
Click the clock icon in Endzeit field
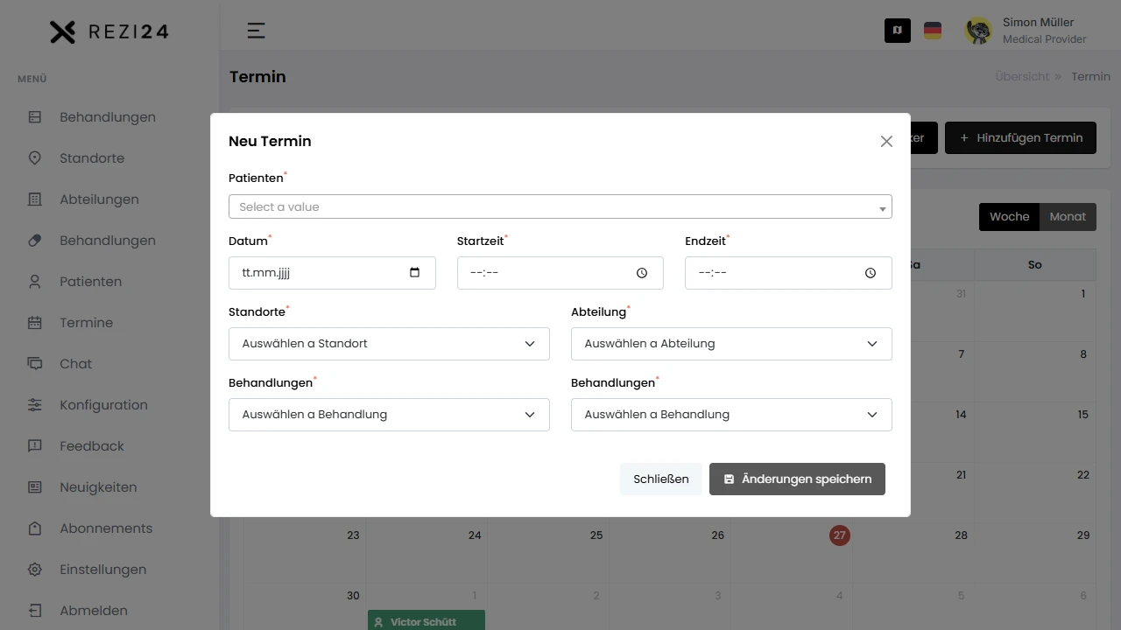(x=871, y=273)
